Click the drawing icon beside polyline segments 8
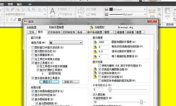Screen dimensions: 176x106 click(95, 47)
